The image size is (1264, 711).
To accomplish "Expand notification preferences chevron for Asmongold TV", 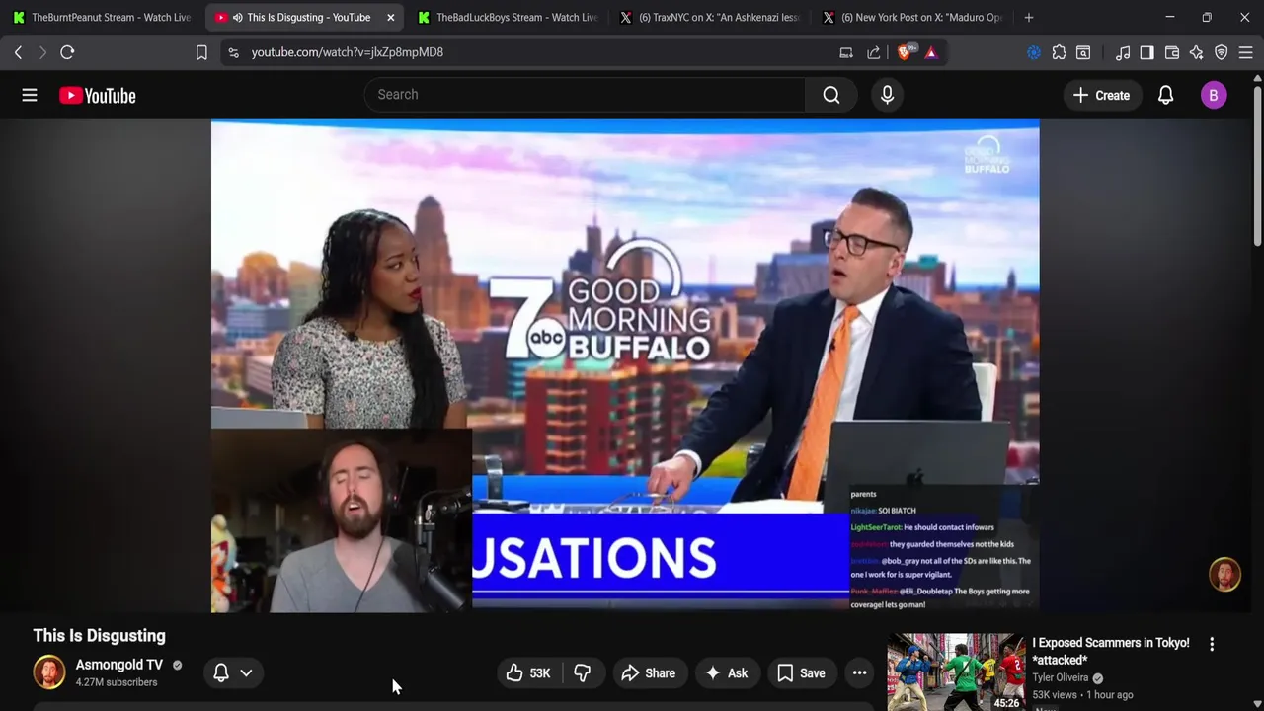I will click(x=246, y=672).
